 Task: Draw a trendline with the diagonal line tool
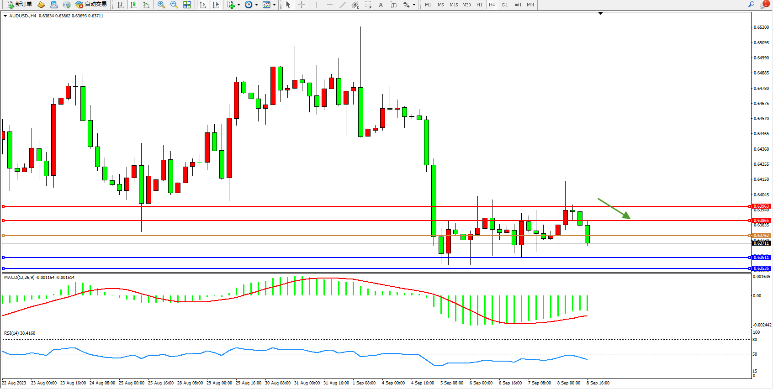343,5
